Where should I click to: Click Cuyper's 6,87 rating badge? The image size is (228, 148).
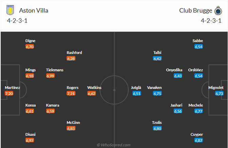pos(198,140)
